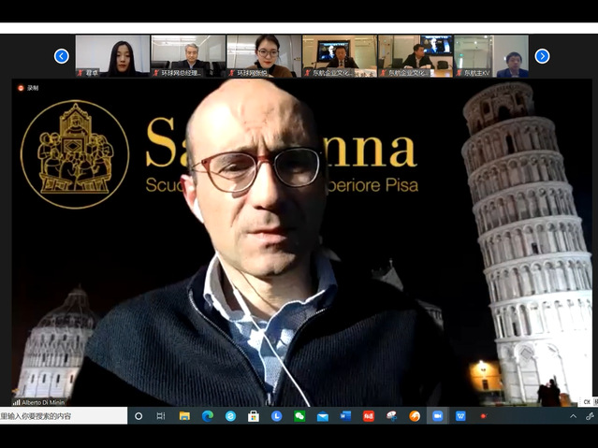
Task: Open the Mail app in the taskbar
Action: tap(323, 416)
